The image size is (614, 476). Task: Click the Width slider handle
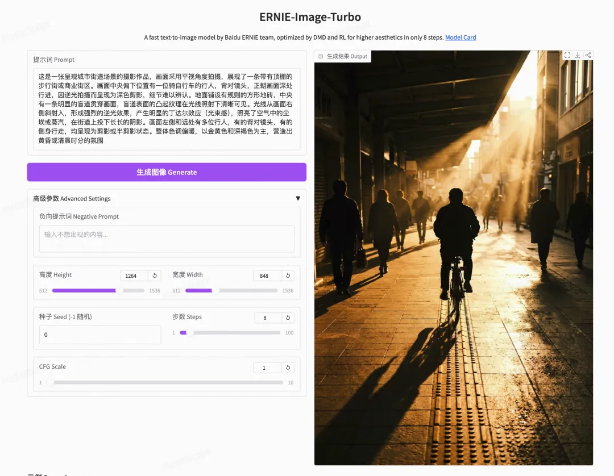pyautogui.click(x=215, y=291)
